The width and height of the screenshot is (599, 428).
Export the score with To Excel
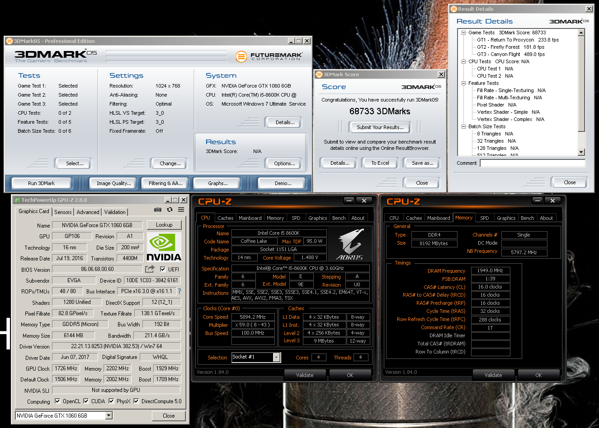click(x=380, y=163)
